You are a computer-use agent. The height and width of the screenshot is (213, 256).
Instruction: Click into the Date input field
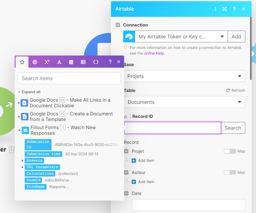(x=188, y=205)
